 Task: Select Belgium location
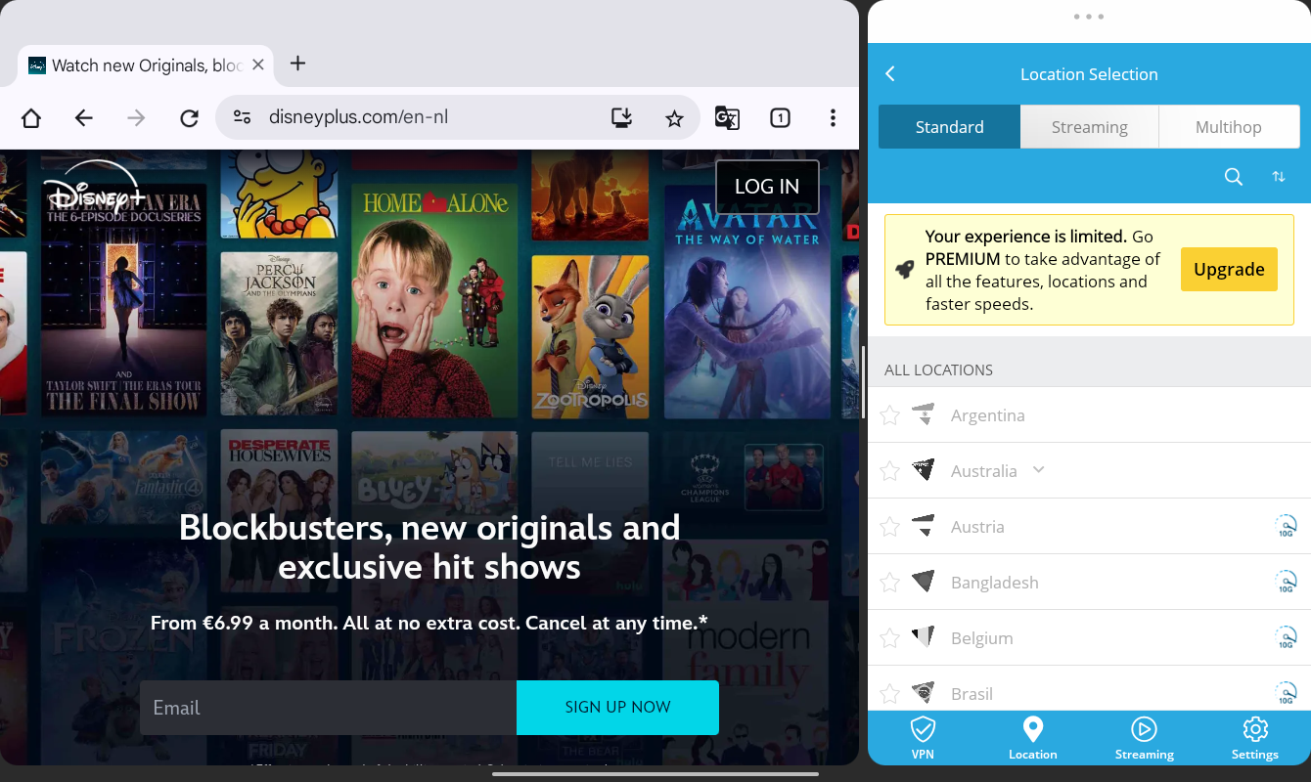click(x=1089, y=638)
